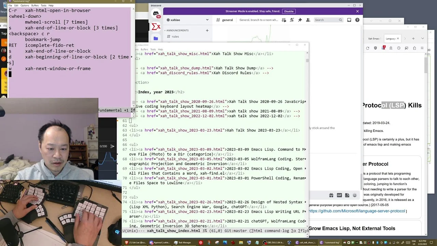Reload the browser page
The height and width of the screenshot is (246, 437).
point(367,48)
